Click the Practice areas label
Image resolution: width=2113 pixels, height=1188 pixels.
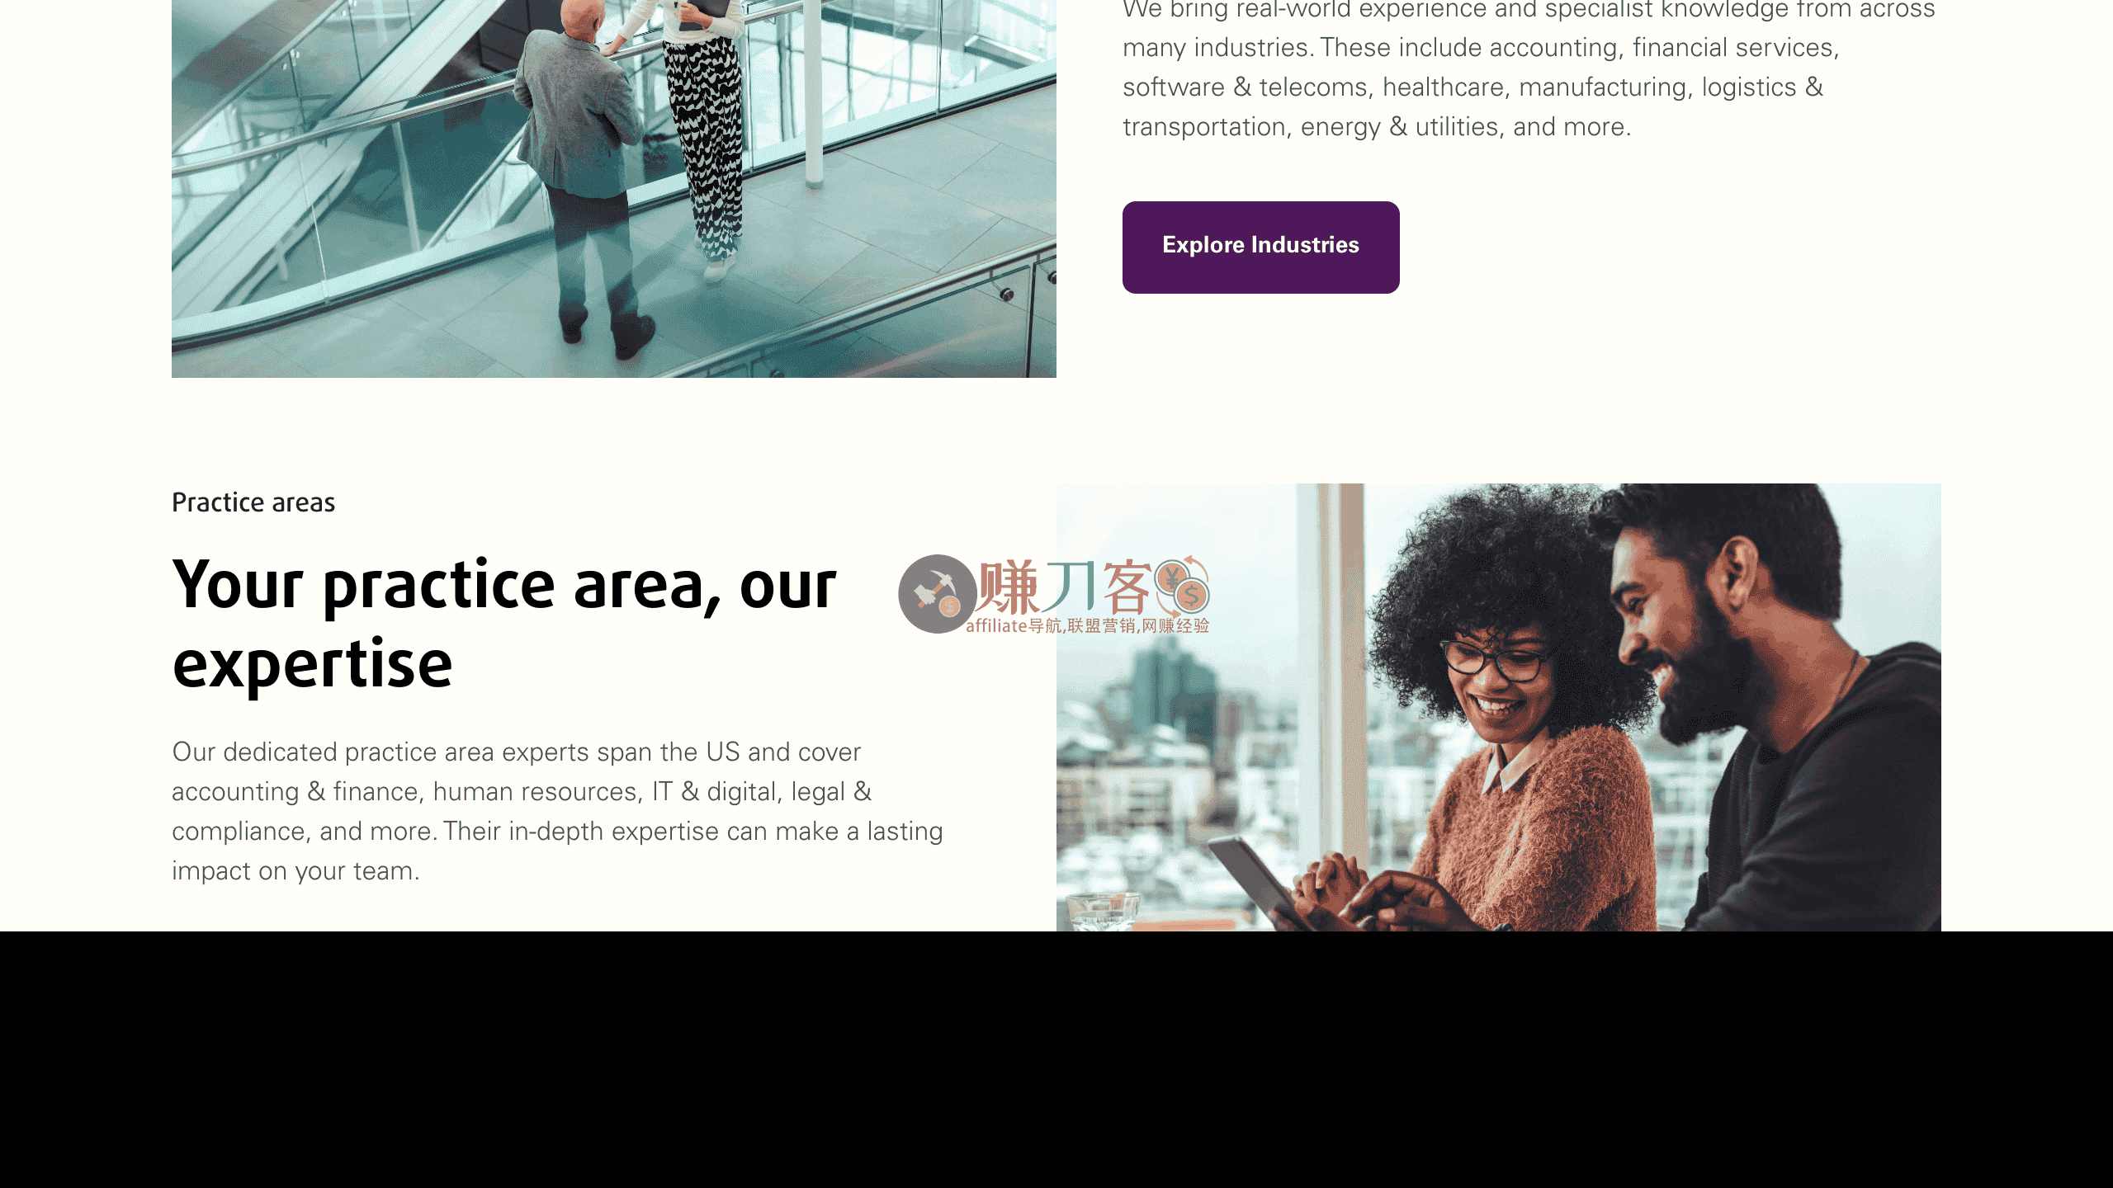click(253, 502)
